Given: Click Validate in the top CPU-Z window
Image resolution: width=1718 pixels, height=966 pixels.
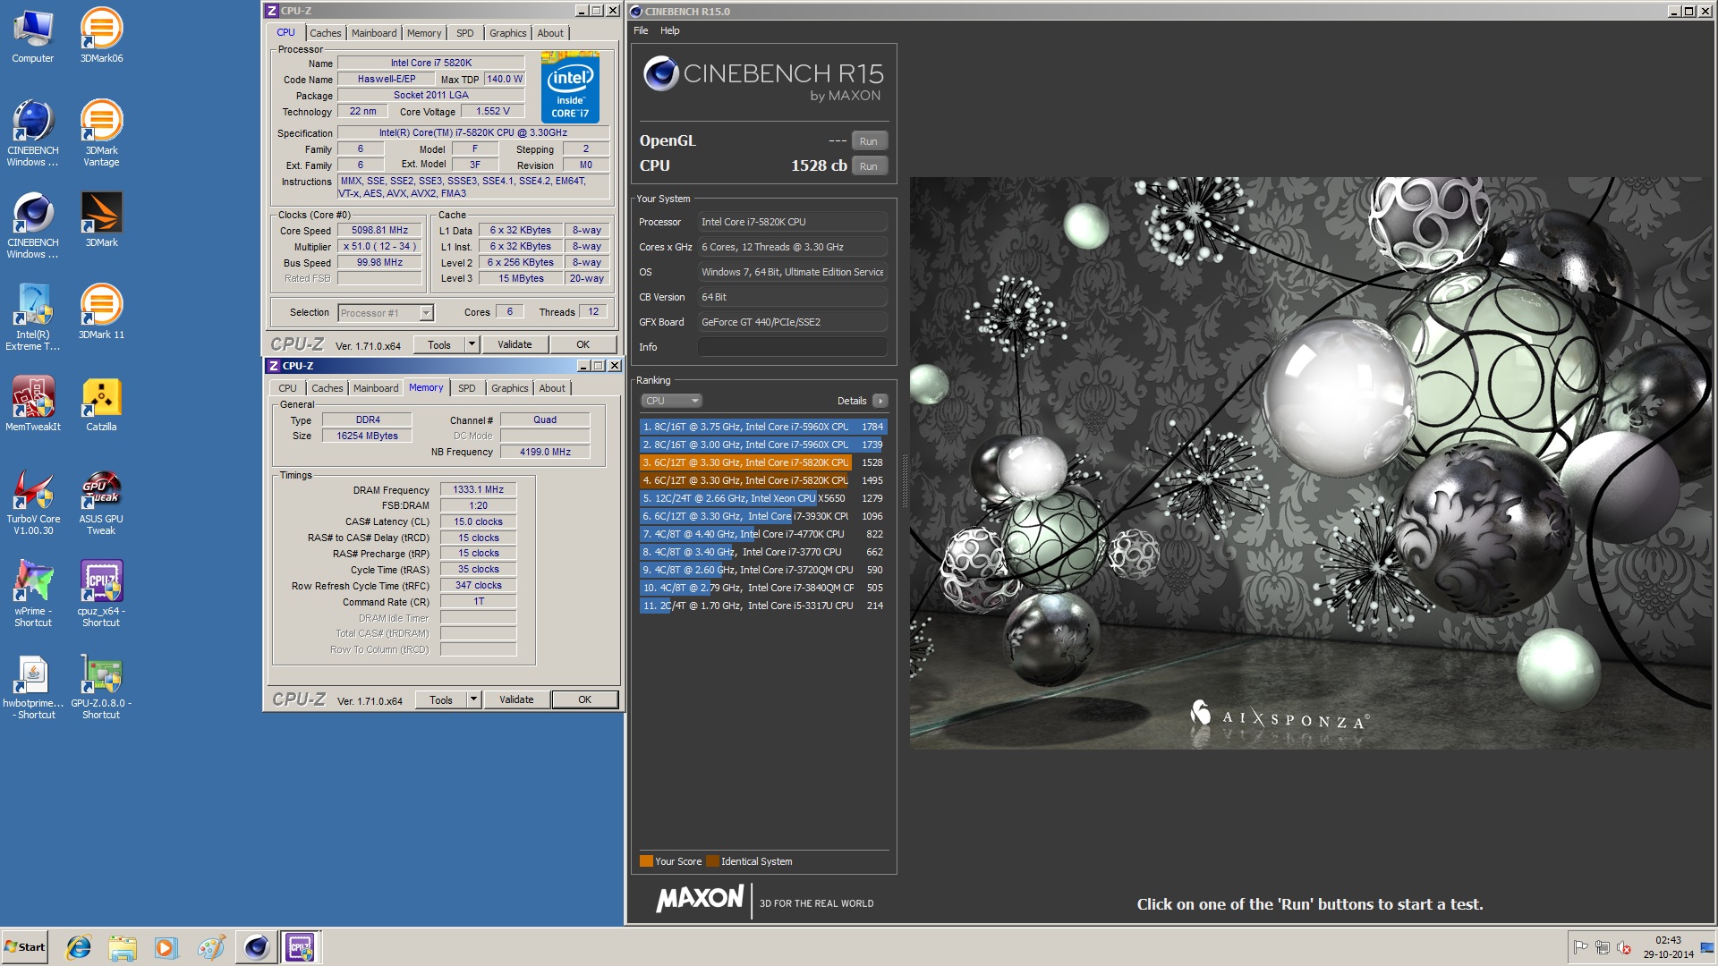Looking at the screenshot, I should coord(515,344).
